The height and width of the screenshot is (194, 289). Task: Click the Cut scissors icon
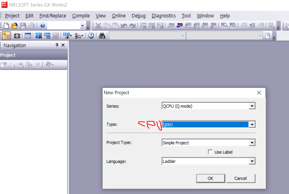coord(98,26)
